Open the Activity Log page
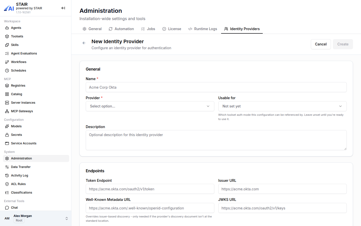This screenshot has width=361, height=226. point(36,176)
